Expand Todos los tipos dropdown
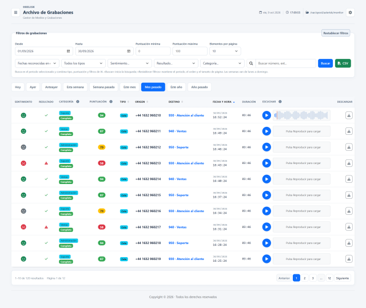The height and width of the screenshot is (308, 366). [83, 63]
